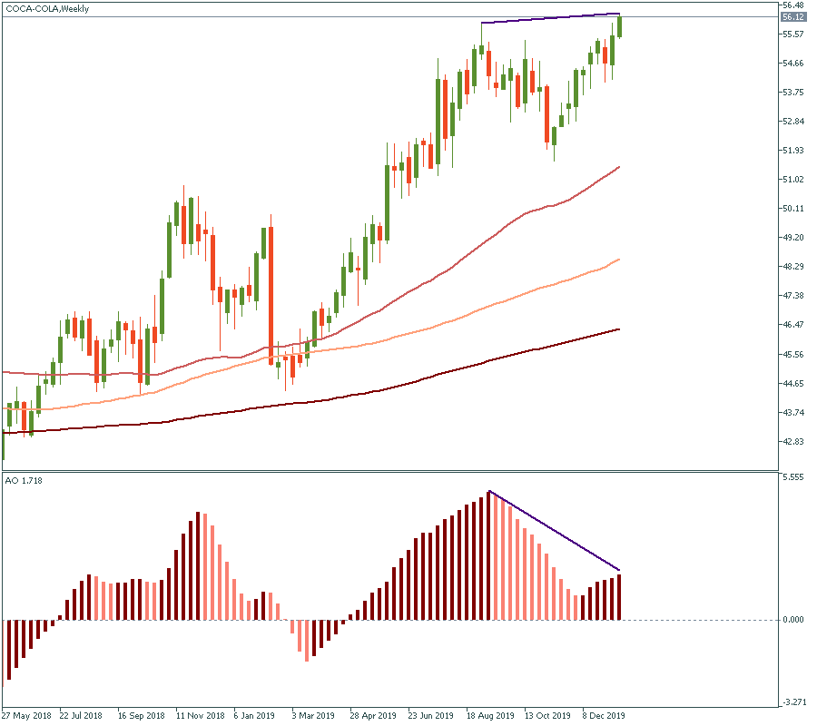Select the current price tag 56.12
817x726 pixels.
click(x=792, y=17)
